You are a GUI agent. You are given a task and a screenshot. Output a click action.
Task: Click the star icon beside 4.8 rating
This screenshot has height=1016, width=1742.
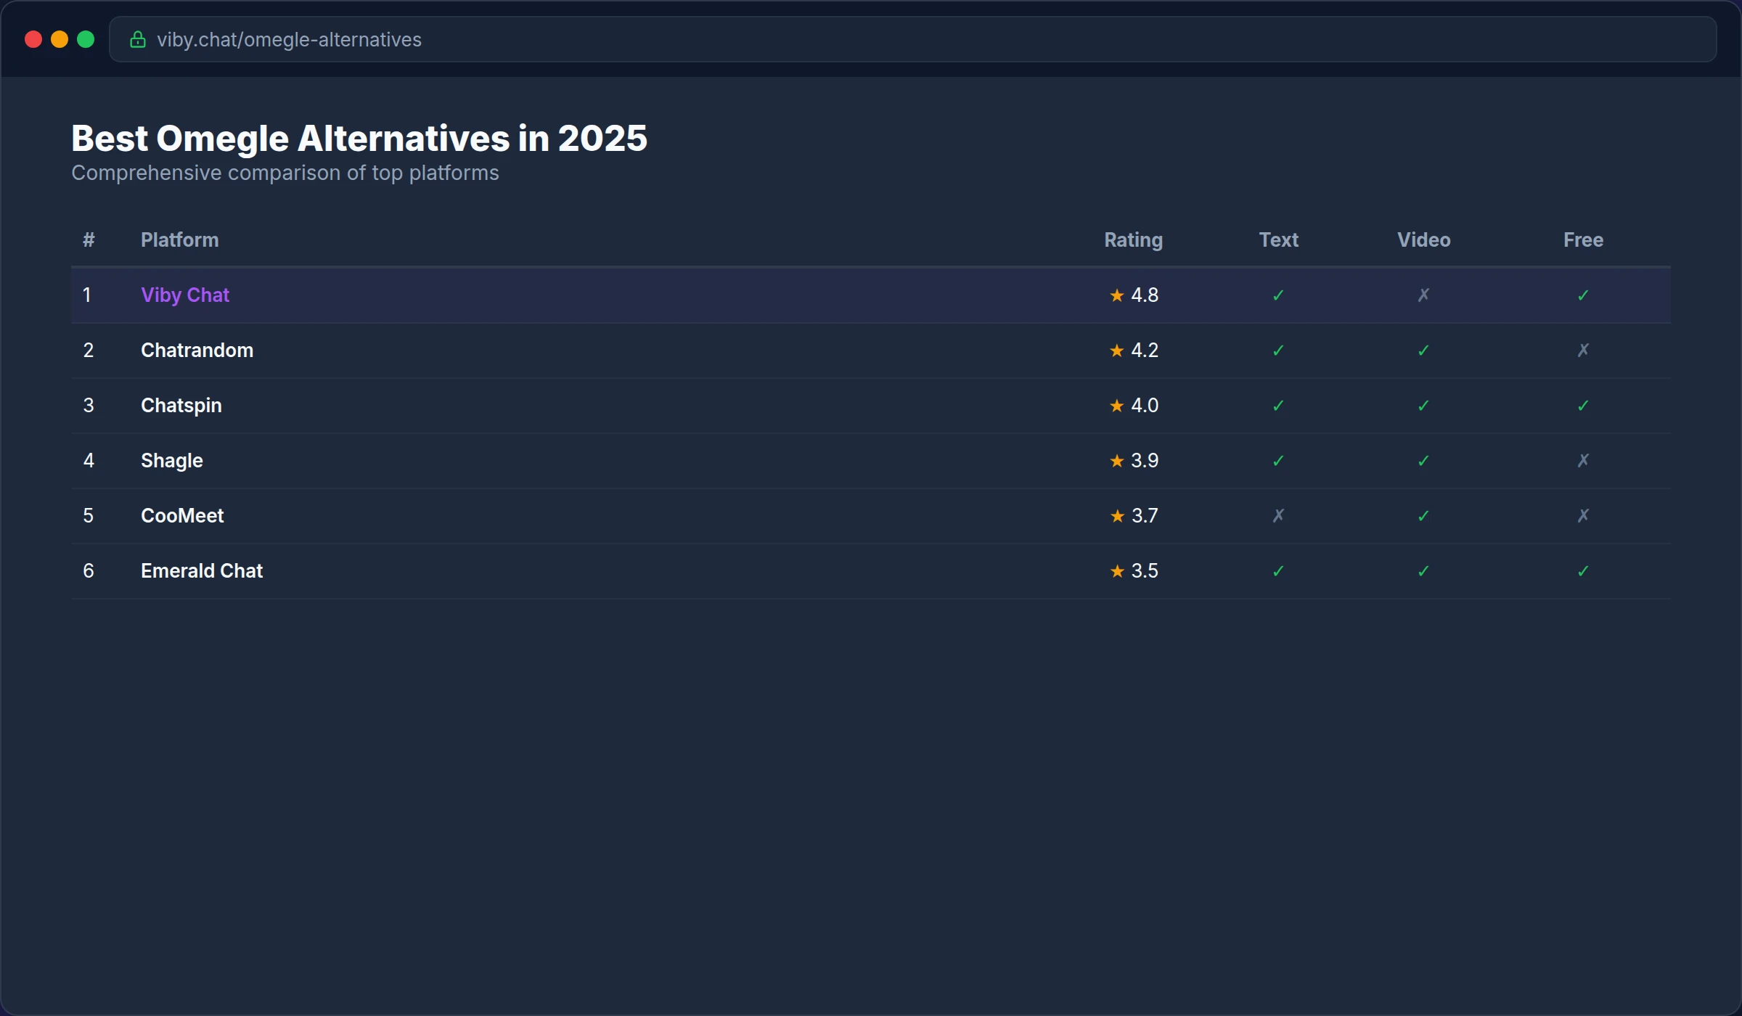(1116, 295)
